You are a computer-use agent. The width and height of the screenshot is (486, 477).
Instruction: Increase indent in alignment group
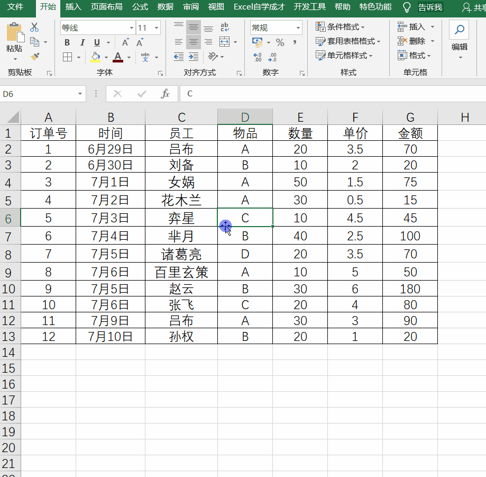(194, 57)
